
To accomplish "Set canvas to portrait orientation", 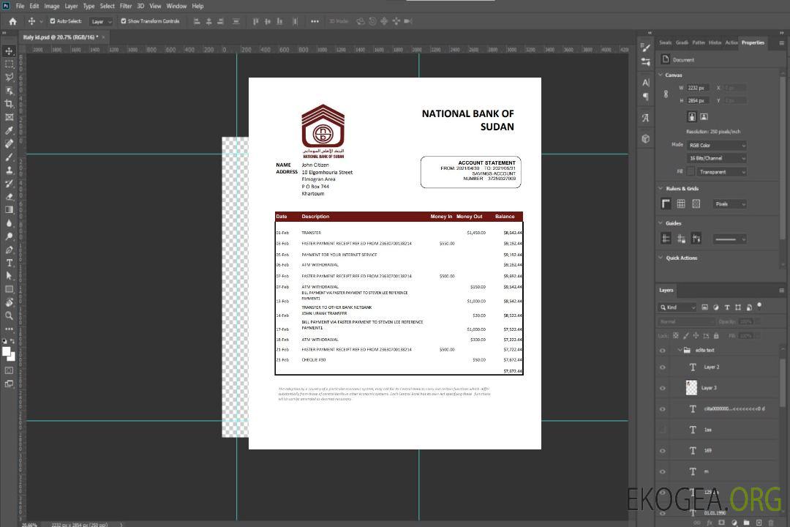I will click(692, 117).
